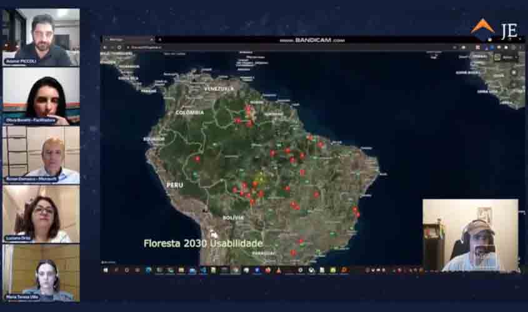This screenshot has height=312, width=528.
Task: Click the Windows Start button on the taskbar
Action: click(106, 270)
